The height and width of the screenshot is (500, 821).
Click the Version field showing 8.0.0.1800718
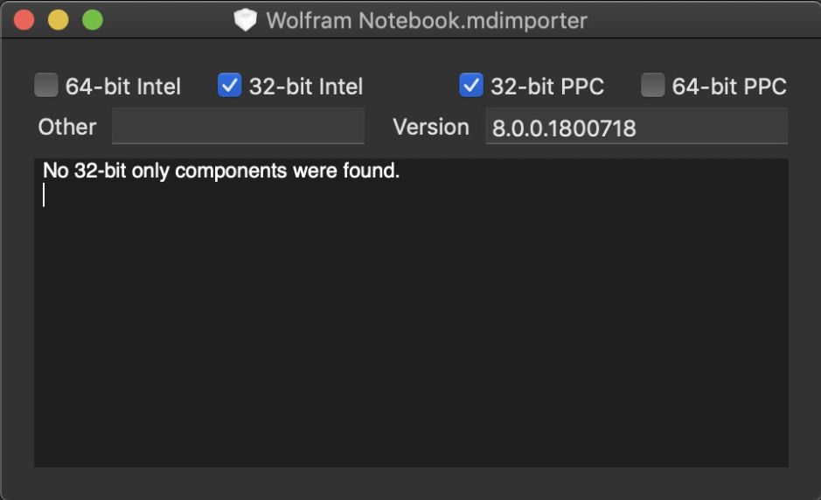click(637, 128)
